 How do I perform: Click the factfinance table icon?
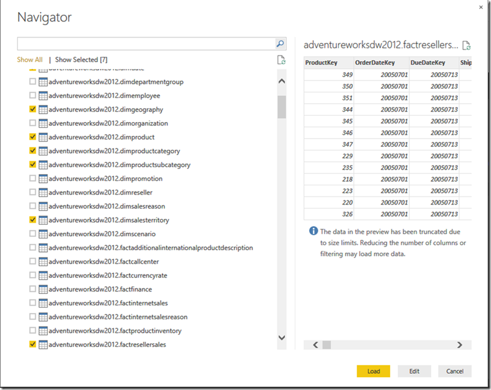click(43, 289)
